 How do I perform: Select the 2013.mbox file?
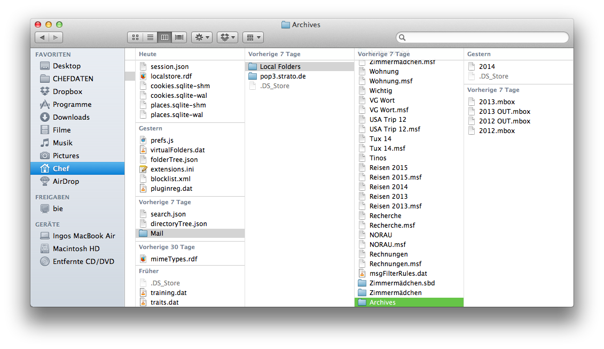(497, 102)
